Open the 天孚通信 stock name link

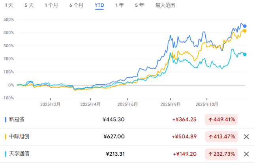[x=19, y=154]
